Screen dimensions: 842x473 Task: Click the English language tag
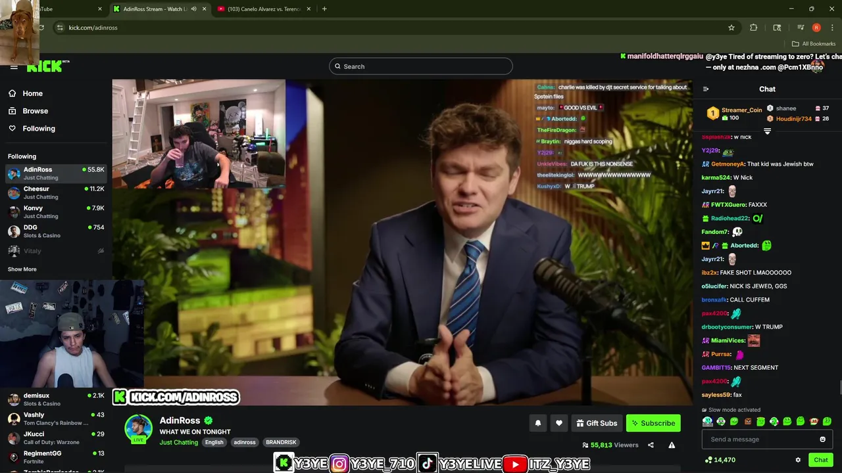(214, 442)
